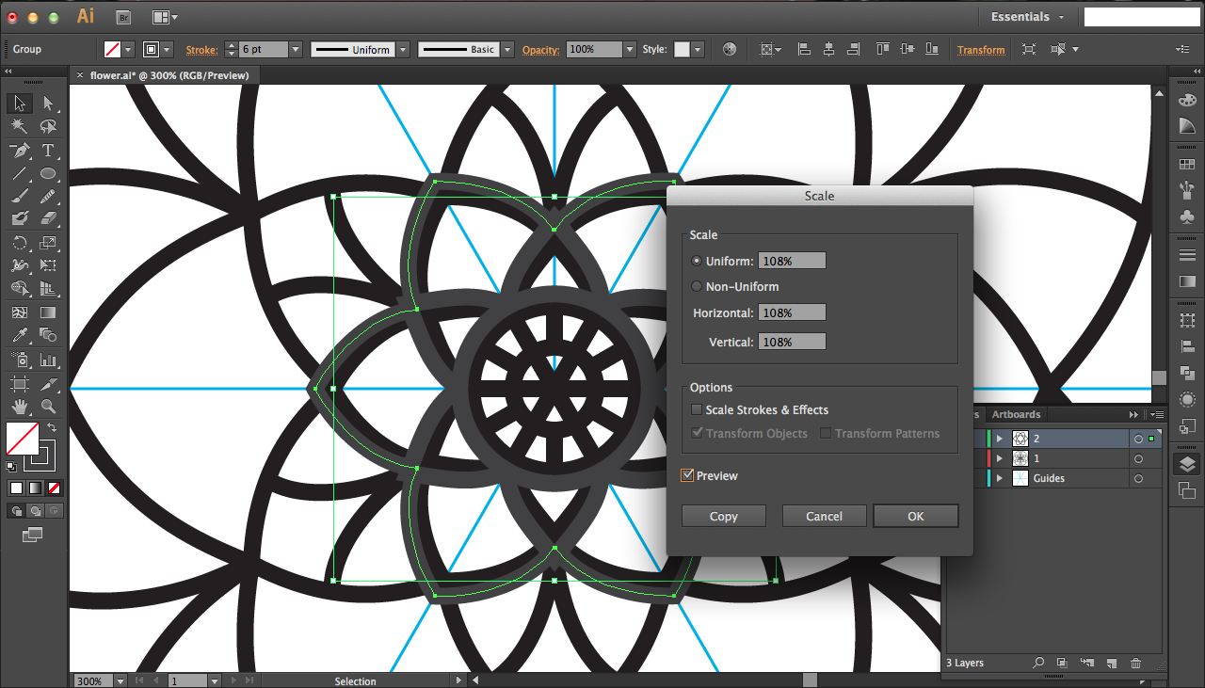Choose the Zoom tool
The width and height of the screenshot is (1205, 688).
coord(48,407)
